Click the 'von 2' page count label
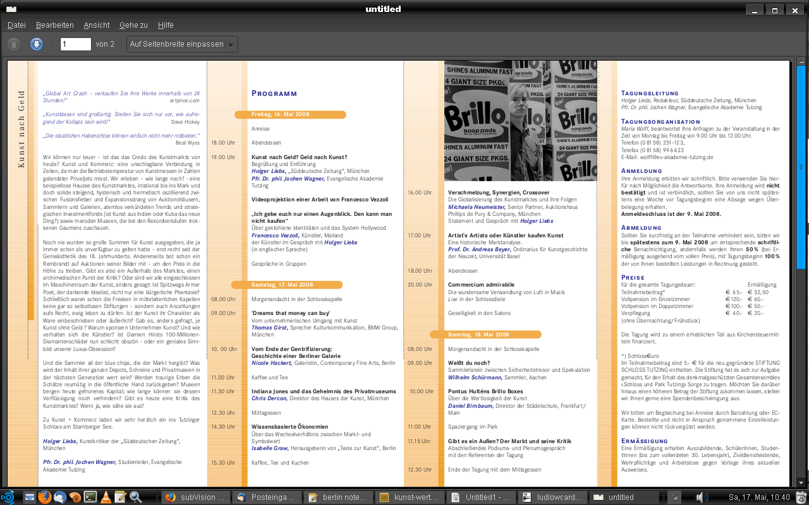 pos(105,44)
